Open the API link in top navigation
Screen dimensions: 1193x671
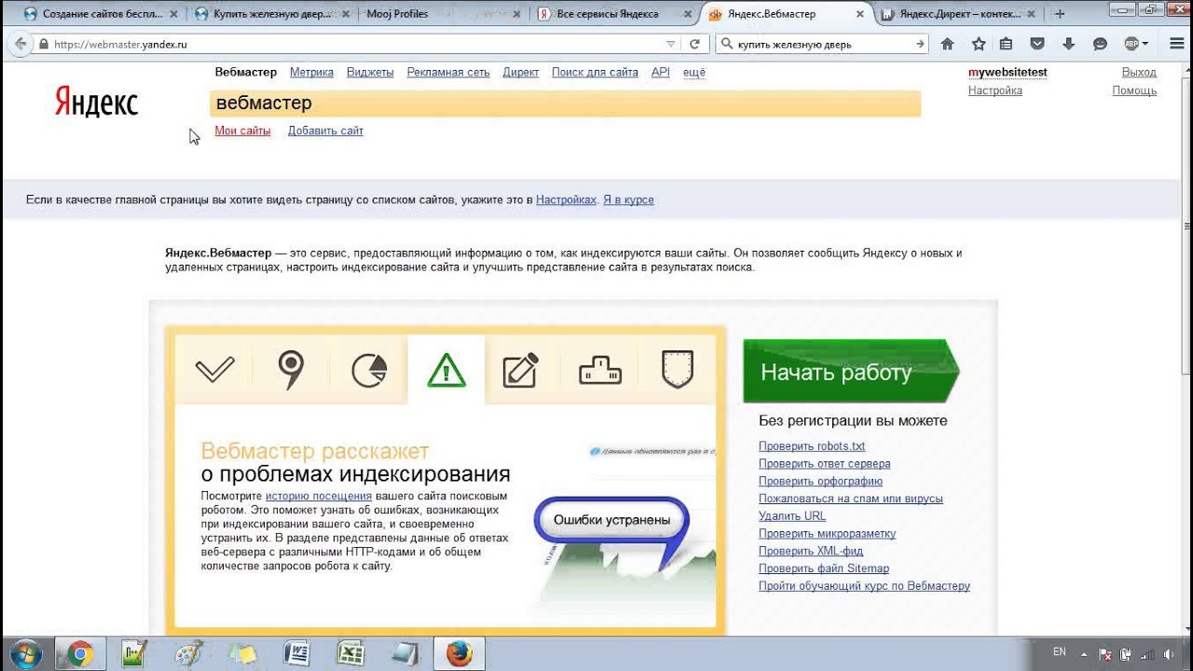660,72
